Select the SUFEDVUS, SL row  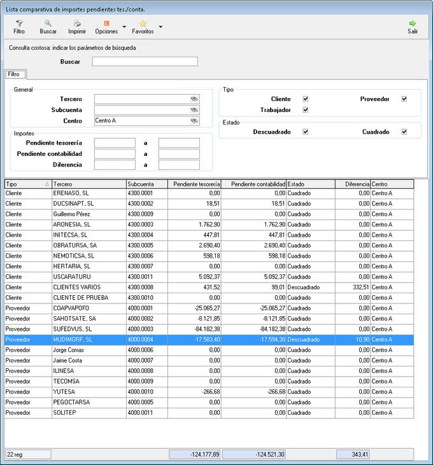click(x=209, y=329)
